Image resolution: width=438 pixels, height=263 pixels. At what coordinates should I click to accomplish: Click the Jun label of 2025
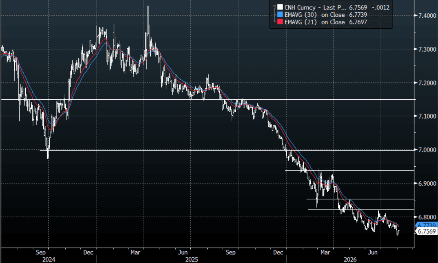tap(183, 252)
